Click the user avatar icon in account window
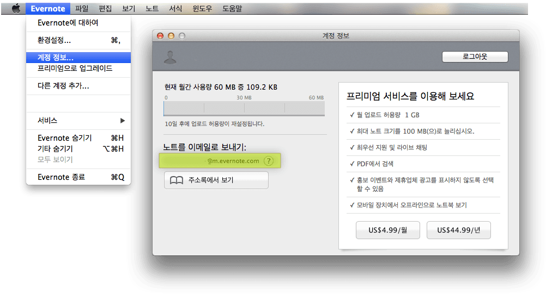 [x=171, y=57]
